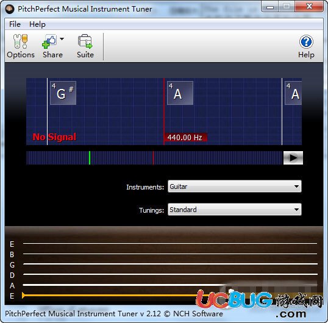
Task: Minimize the PitchPerfect window
Action: tap(270, 7)
